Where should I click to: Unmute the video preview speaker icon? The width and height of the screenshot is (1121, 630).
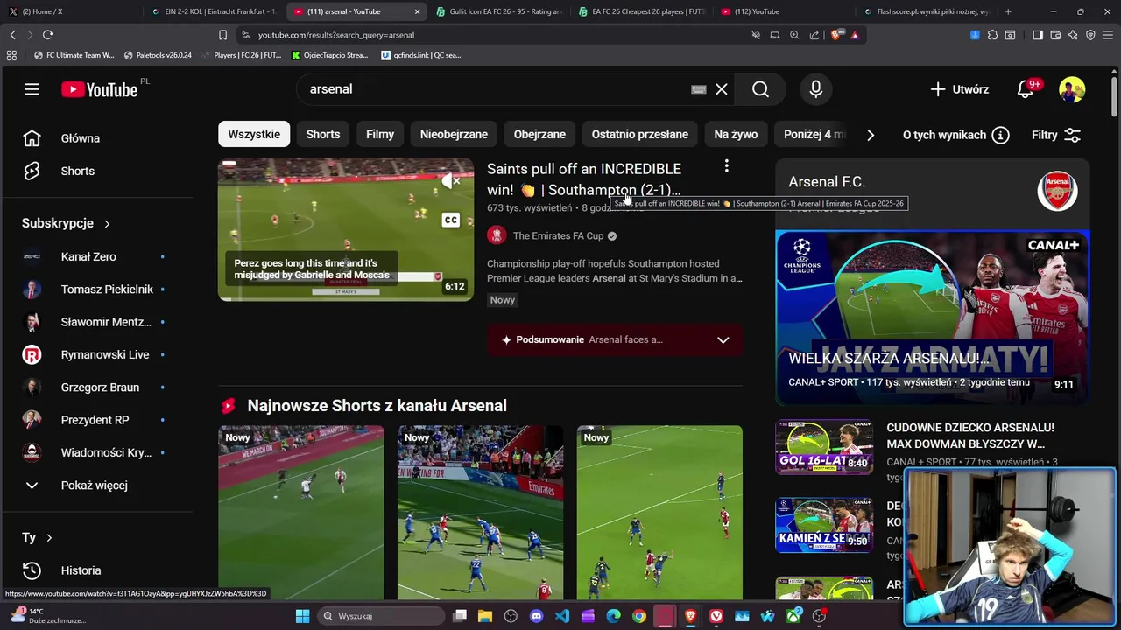coord(451,181)
